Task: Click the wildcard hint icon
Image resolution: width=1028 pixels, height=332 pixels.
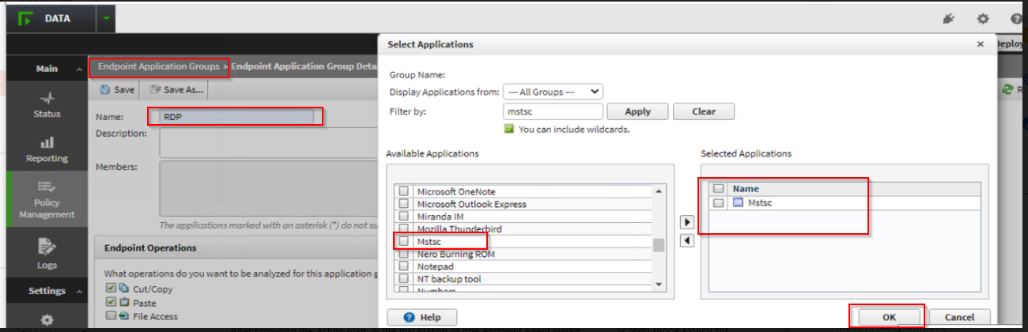Action: coord(510,129)
